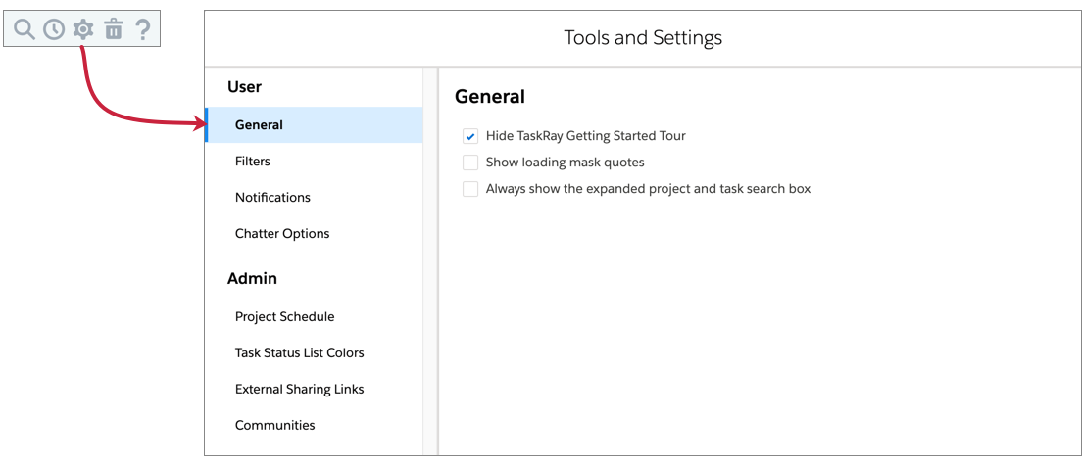Screen dimensions: 1082x466
Task: Click the Admin section heading
Action: tap(252, 279)
